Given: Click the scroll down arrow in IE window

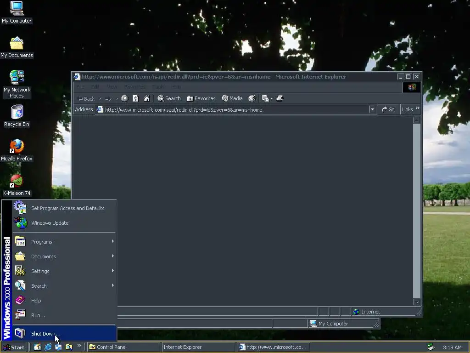Looking at the screenshot, I should [x=417, y=302].
